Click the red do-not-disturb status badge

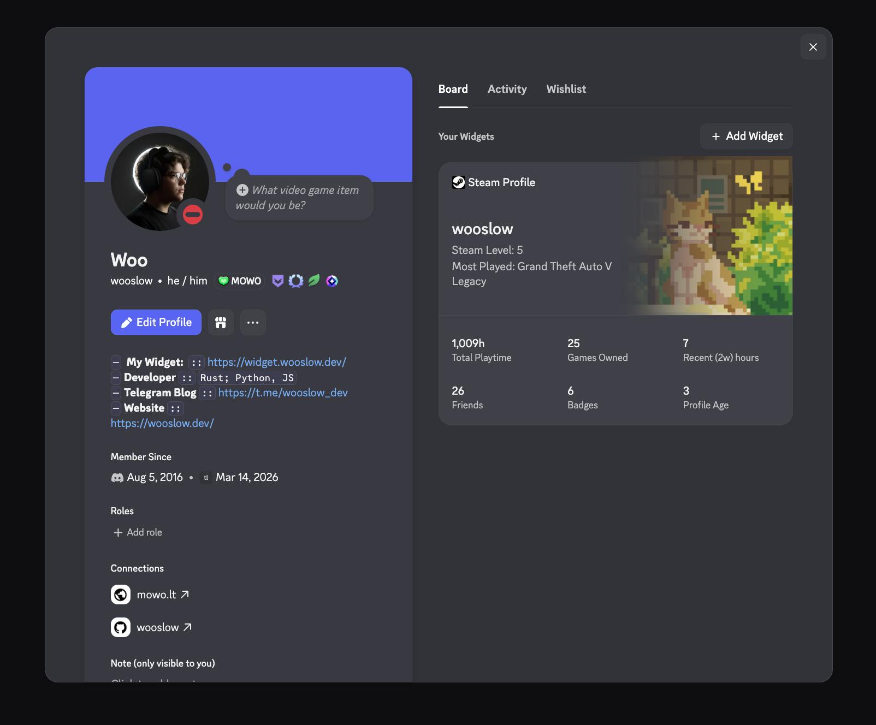coord(192,214)
